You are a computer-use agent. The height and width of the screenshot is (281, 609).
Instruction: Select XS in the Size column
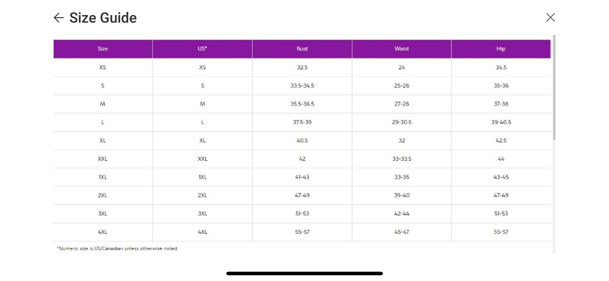(103, 67)
